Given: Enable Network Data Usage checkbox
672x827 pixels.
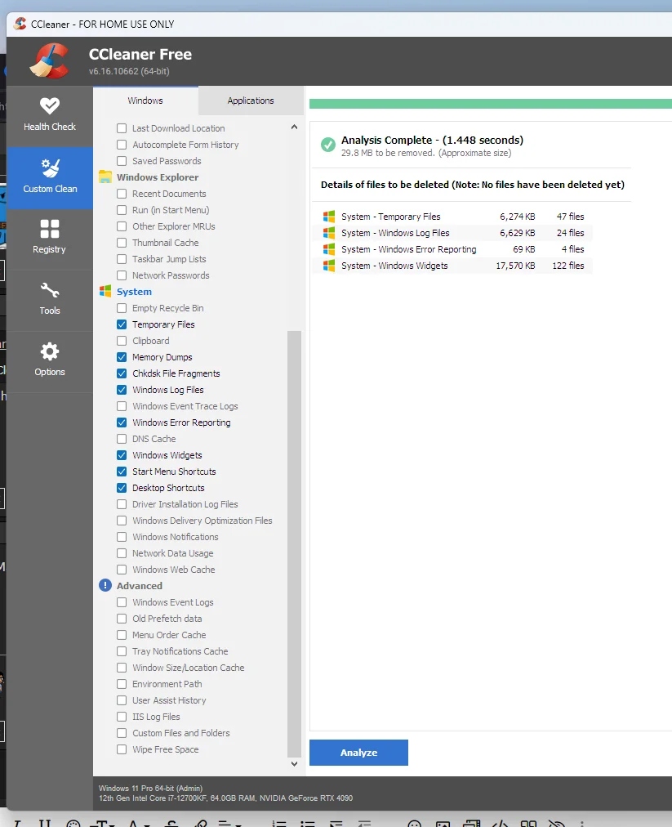Looking at the screenshot, I should click(x=122, y=553).
